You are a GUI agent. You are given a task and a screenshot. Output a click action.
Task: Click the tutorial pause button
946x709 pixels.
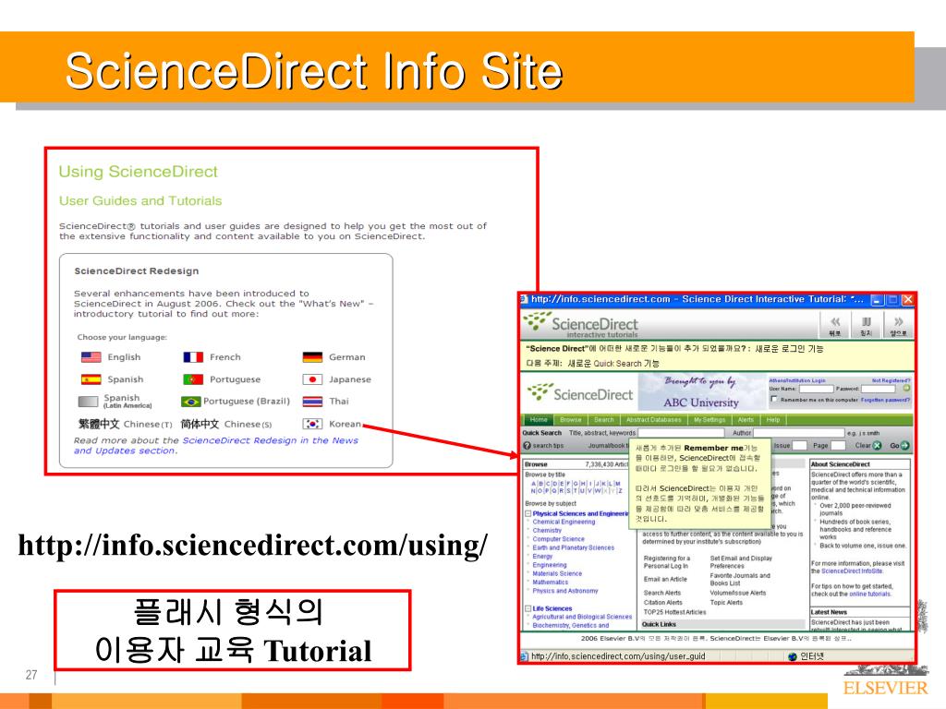[x=867, y=326]
